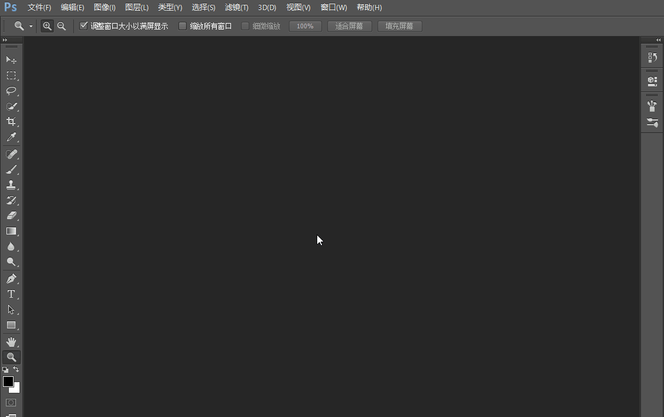
Task: Click the 适合屏幕 button
Action: [349, 26]
